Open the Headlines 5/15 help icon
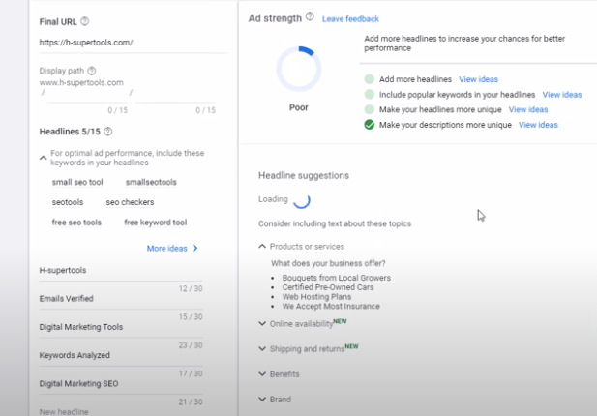Screen dimensions: 597x416 108,132
